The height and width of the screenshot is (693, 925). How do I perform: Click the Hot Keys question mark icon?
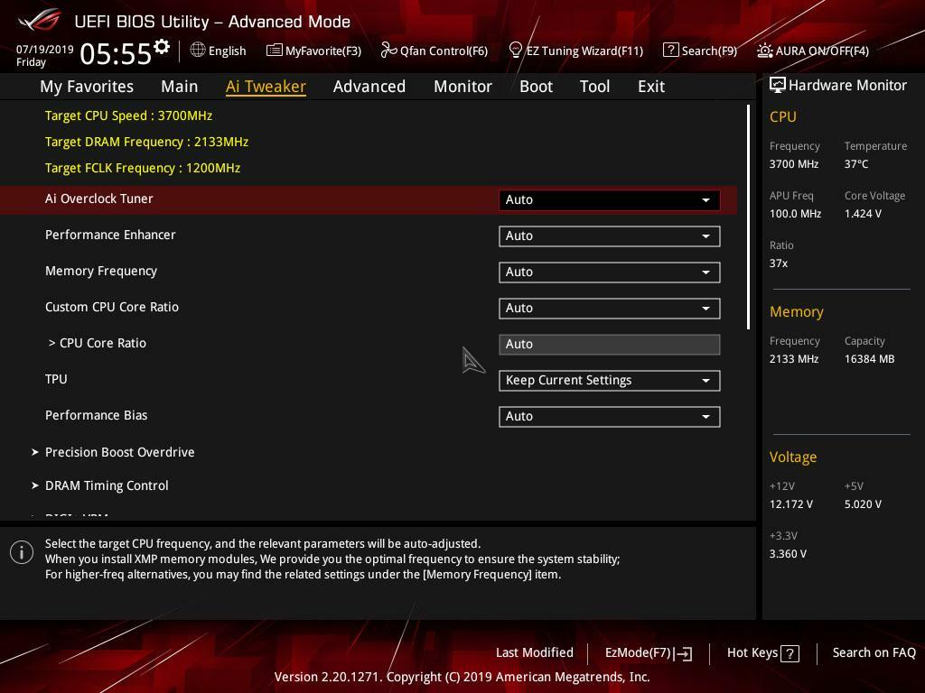790,653
